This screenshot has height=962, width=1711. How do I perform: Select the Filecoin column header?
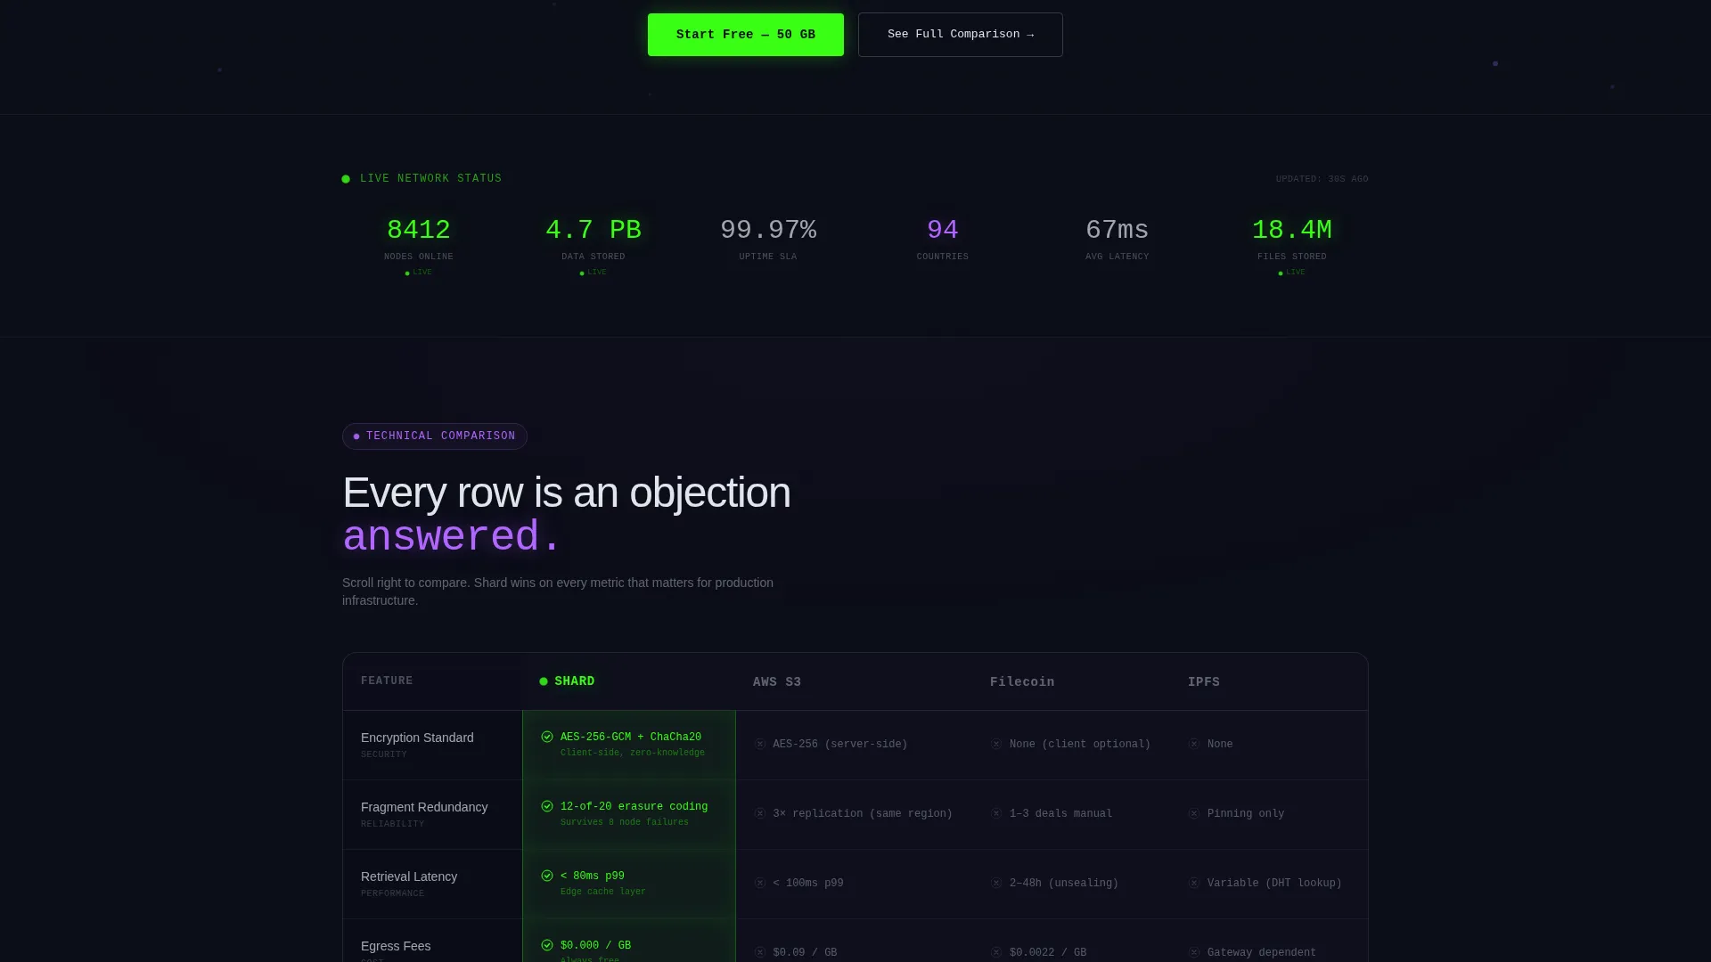tap(1022, 682)
